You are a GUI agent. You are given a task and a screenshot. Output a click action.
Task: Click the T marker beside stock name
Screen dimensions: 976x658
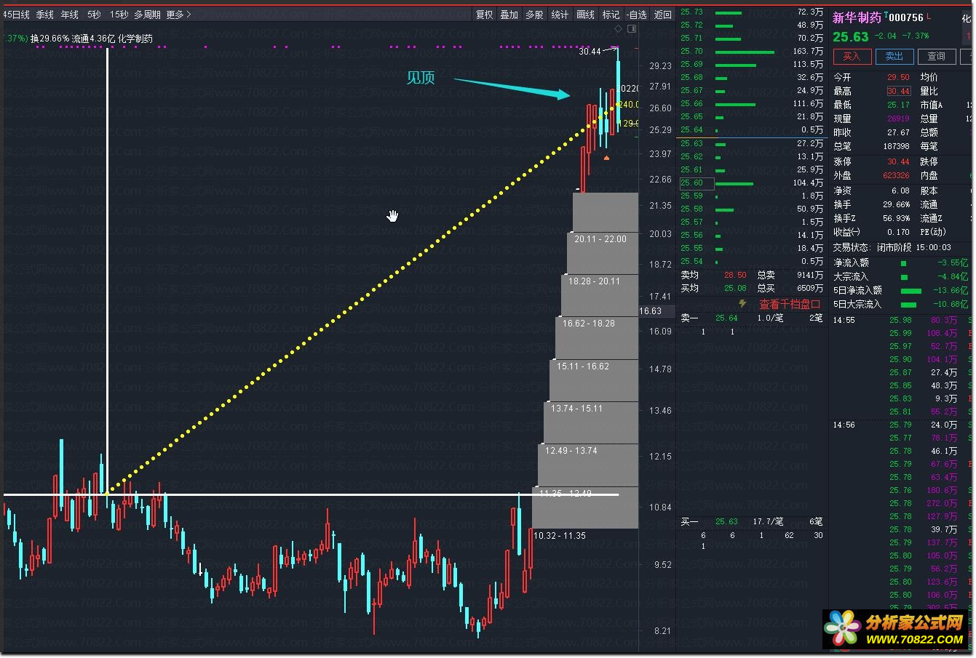click(885, 15)
